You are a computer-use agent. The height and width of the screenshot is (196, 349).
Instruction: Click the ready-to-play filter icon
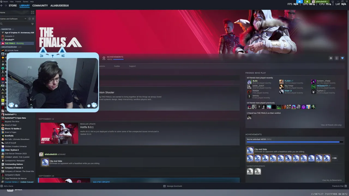[x=33, y=19]
